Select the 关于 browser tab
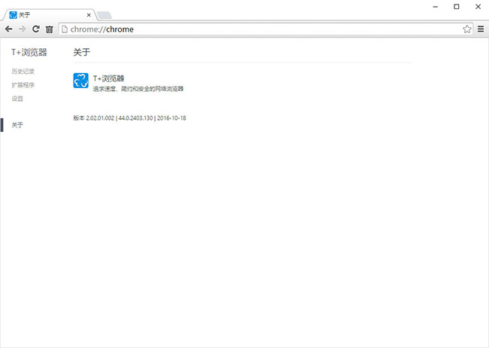This screenshot has height=348, width=489. (x=49, y=14)
